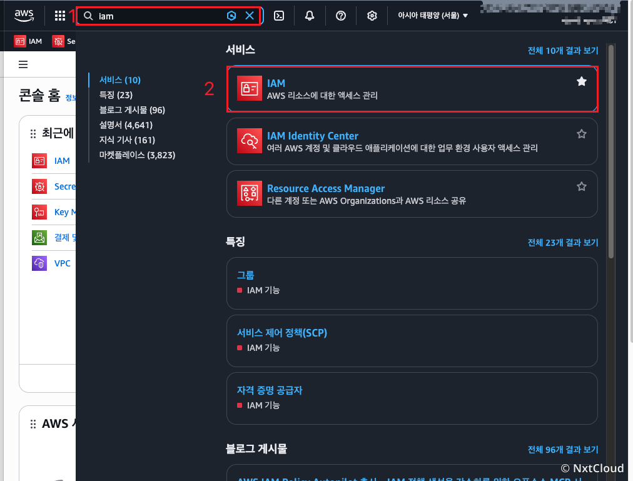Favorite Resource Access Manager with star
Image resolution: width=633 pixels, height=481 pixels.
581,186
